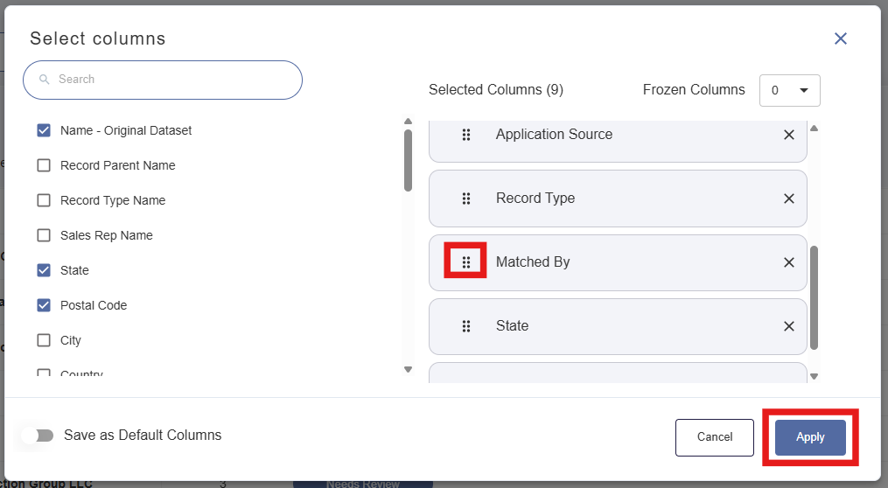Viewport: 888px width, 488px height.
Task: Cancel the column selection dialog
Action: (x=714, y=437)
